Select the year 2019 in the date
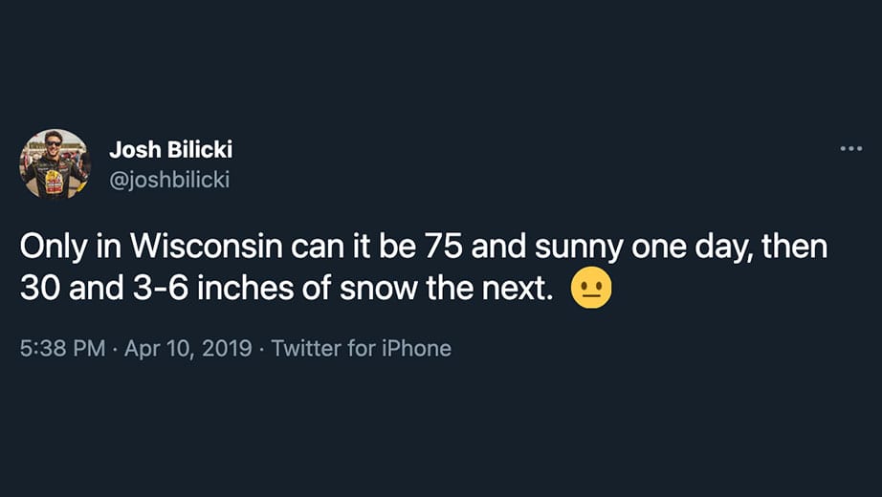This screenshot has height=497, width=882. [227, 348]
